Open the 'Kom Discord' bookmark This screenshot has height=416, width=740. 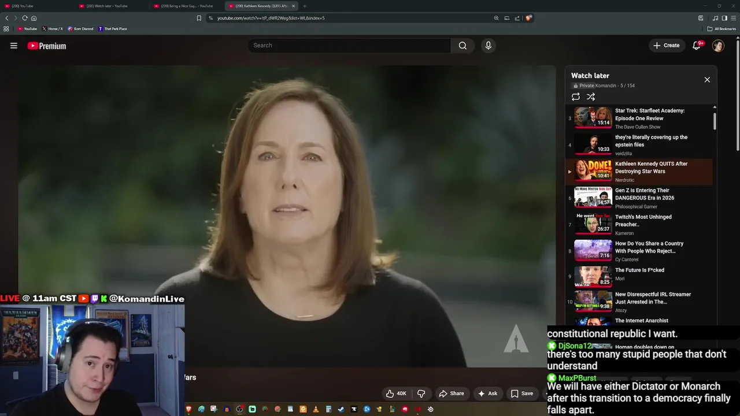[x=80, y=29]
